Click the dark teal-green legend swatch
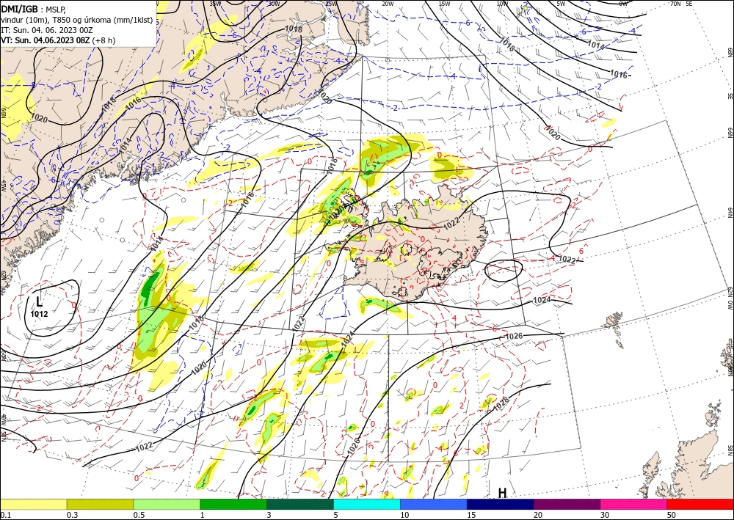 tap(300, 504)
